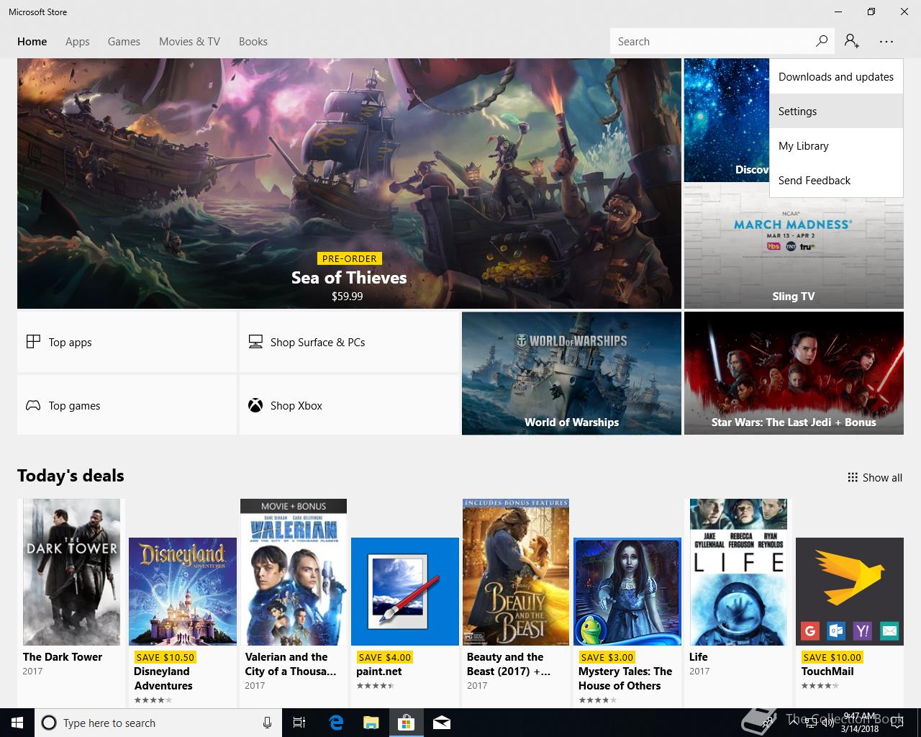921x737 pixels.
Task: Choose My Library in the menu
Action: click(836, 145)
